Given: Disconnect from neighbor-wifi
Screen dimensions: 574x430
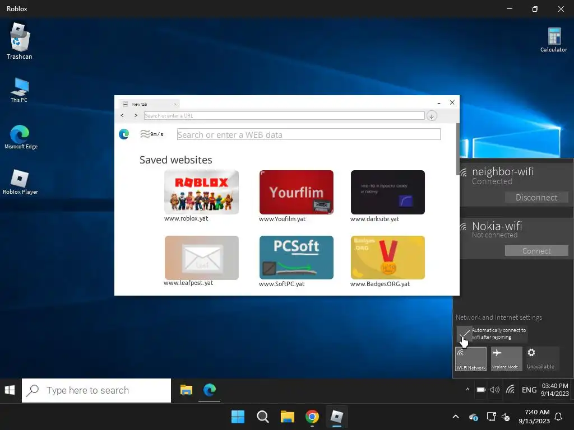Looking at the screenshot, I should 536,198.
